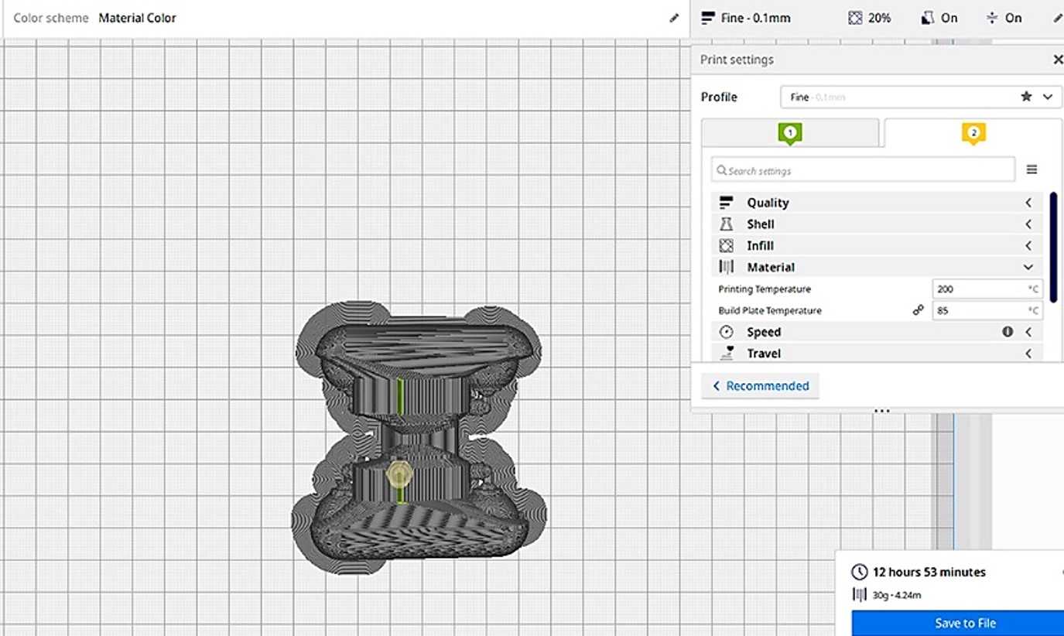The height and width of the screenshot is (636, 1064).
Task: Click the layer-height icon beside Fine - 0.1mm
Action: (x=707, y=18)
